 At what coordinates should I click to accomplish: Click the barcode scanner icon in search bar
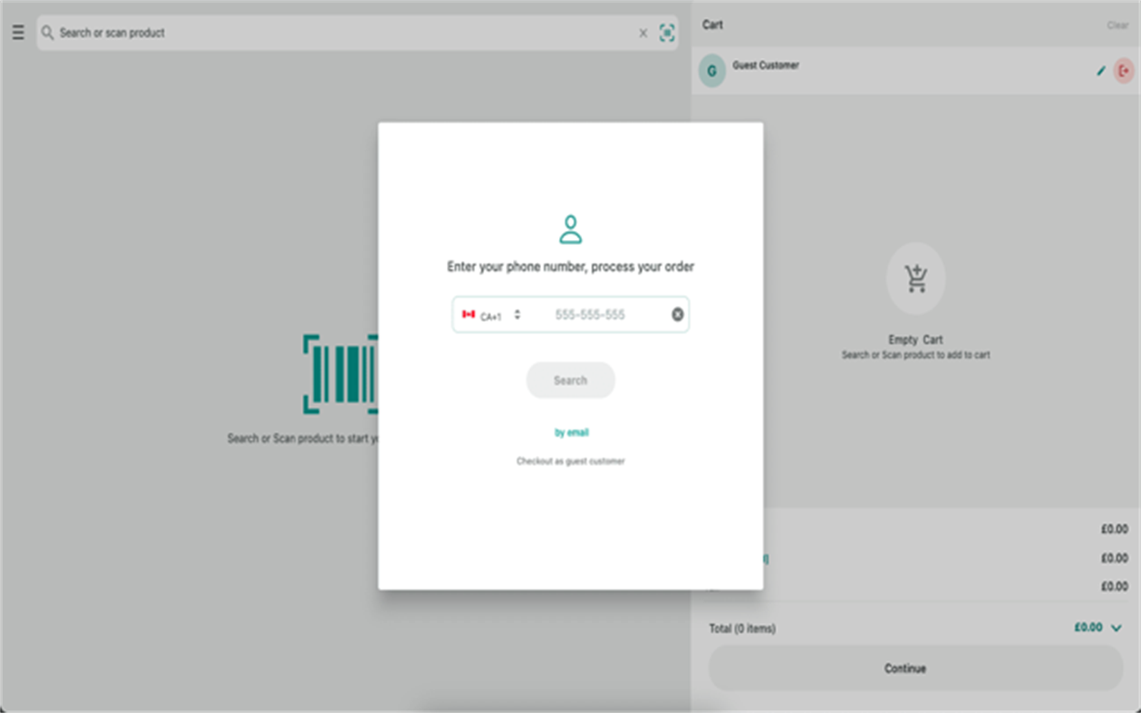tap(668, 33)
